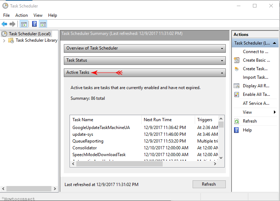Click the At 2:36 AM trigger cell
The height and width of the screenshot is (201, 280).
(x=207, y=128)
